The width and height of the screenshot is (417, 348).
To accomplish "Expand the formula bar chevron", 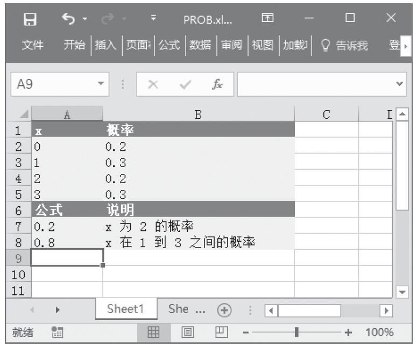I will click(399, 85).
